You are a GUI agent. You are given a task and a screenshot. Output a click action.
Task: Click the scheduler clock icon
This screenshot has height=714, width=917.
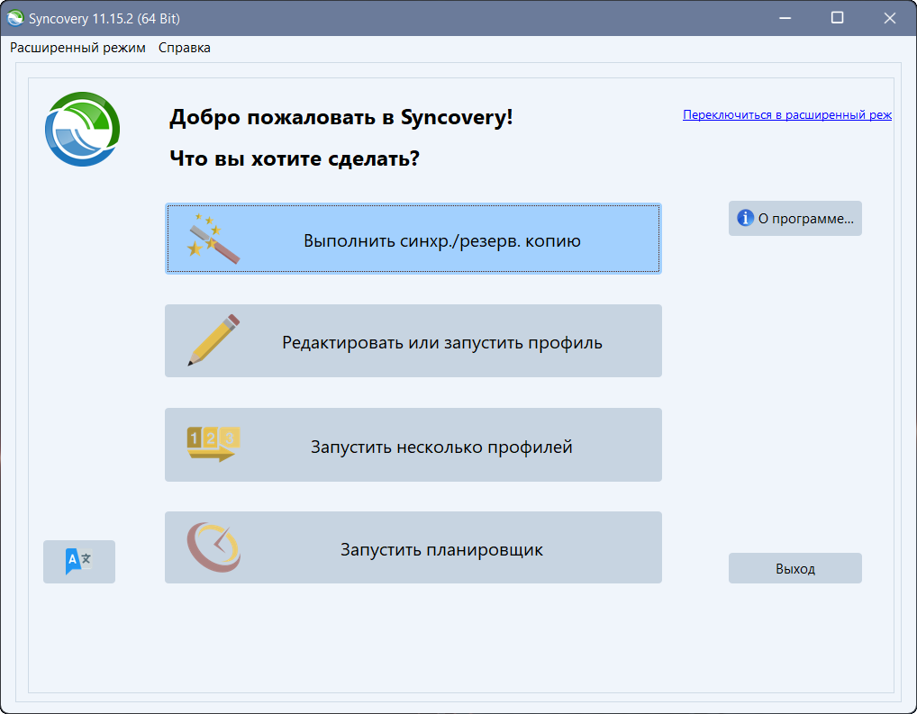213,547
